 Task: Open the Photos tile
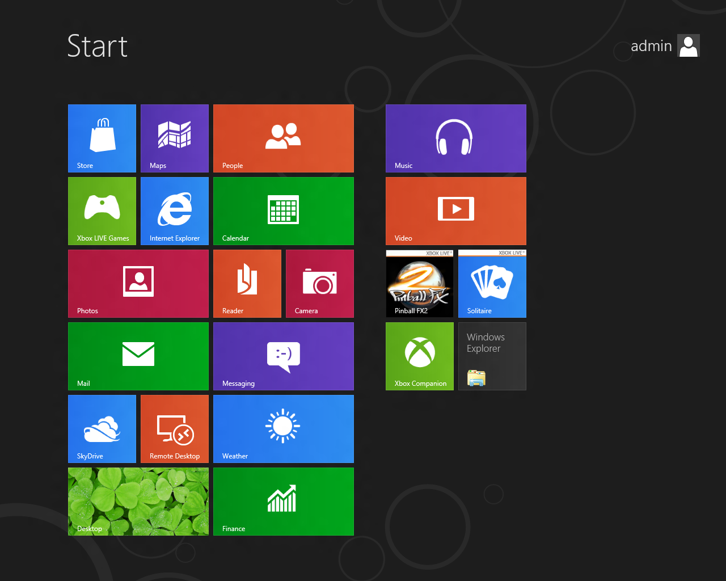tap(138, 284)
